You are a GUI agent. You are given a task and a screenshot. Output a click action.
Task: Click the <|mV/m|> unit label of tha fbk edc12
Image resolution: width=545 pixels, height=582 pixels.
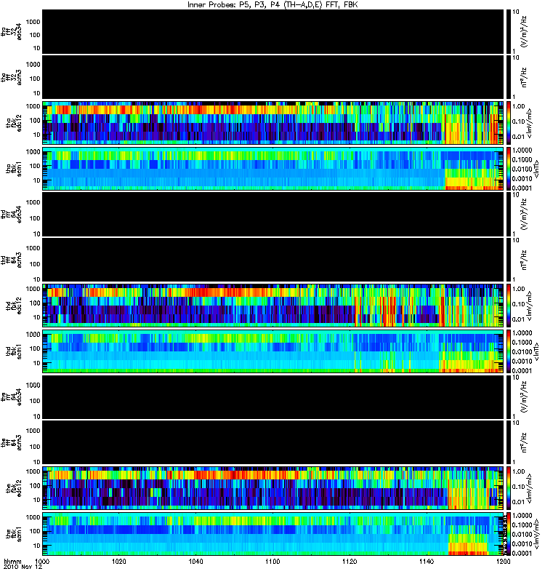pyautogui.click(x=530, y=123)
